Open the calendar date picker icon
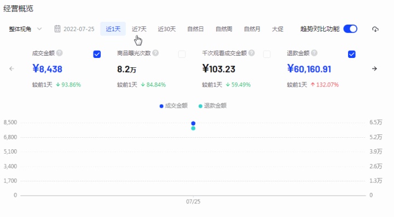This screenshot has width=394, height=217. coord(57,29)
